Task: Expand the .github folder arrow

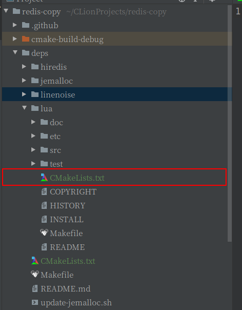Action: pyautogui.click(x=15, y=25)
